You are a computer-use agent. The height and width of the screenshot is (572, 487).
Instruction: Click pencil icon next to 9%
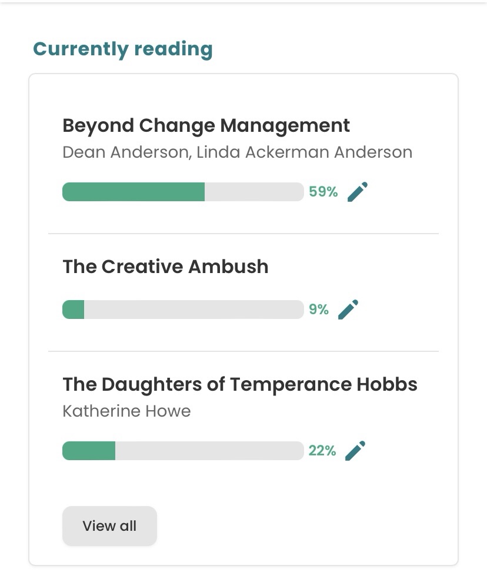tap(348, 310)
